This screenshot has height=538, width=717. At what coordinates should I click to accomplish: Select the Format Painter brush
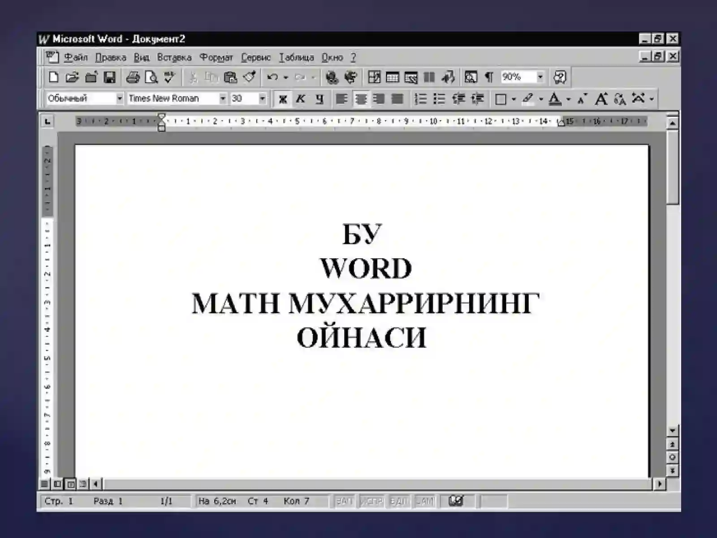pos(249,77)
